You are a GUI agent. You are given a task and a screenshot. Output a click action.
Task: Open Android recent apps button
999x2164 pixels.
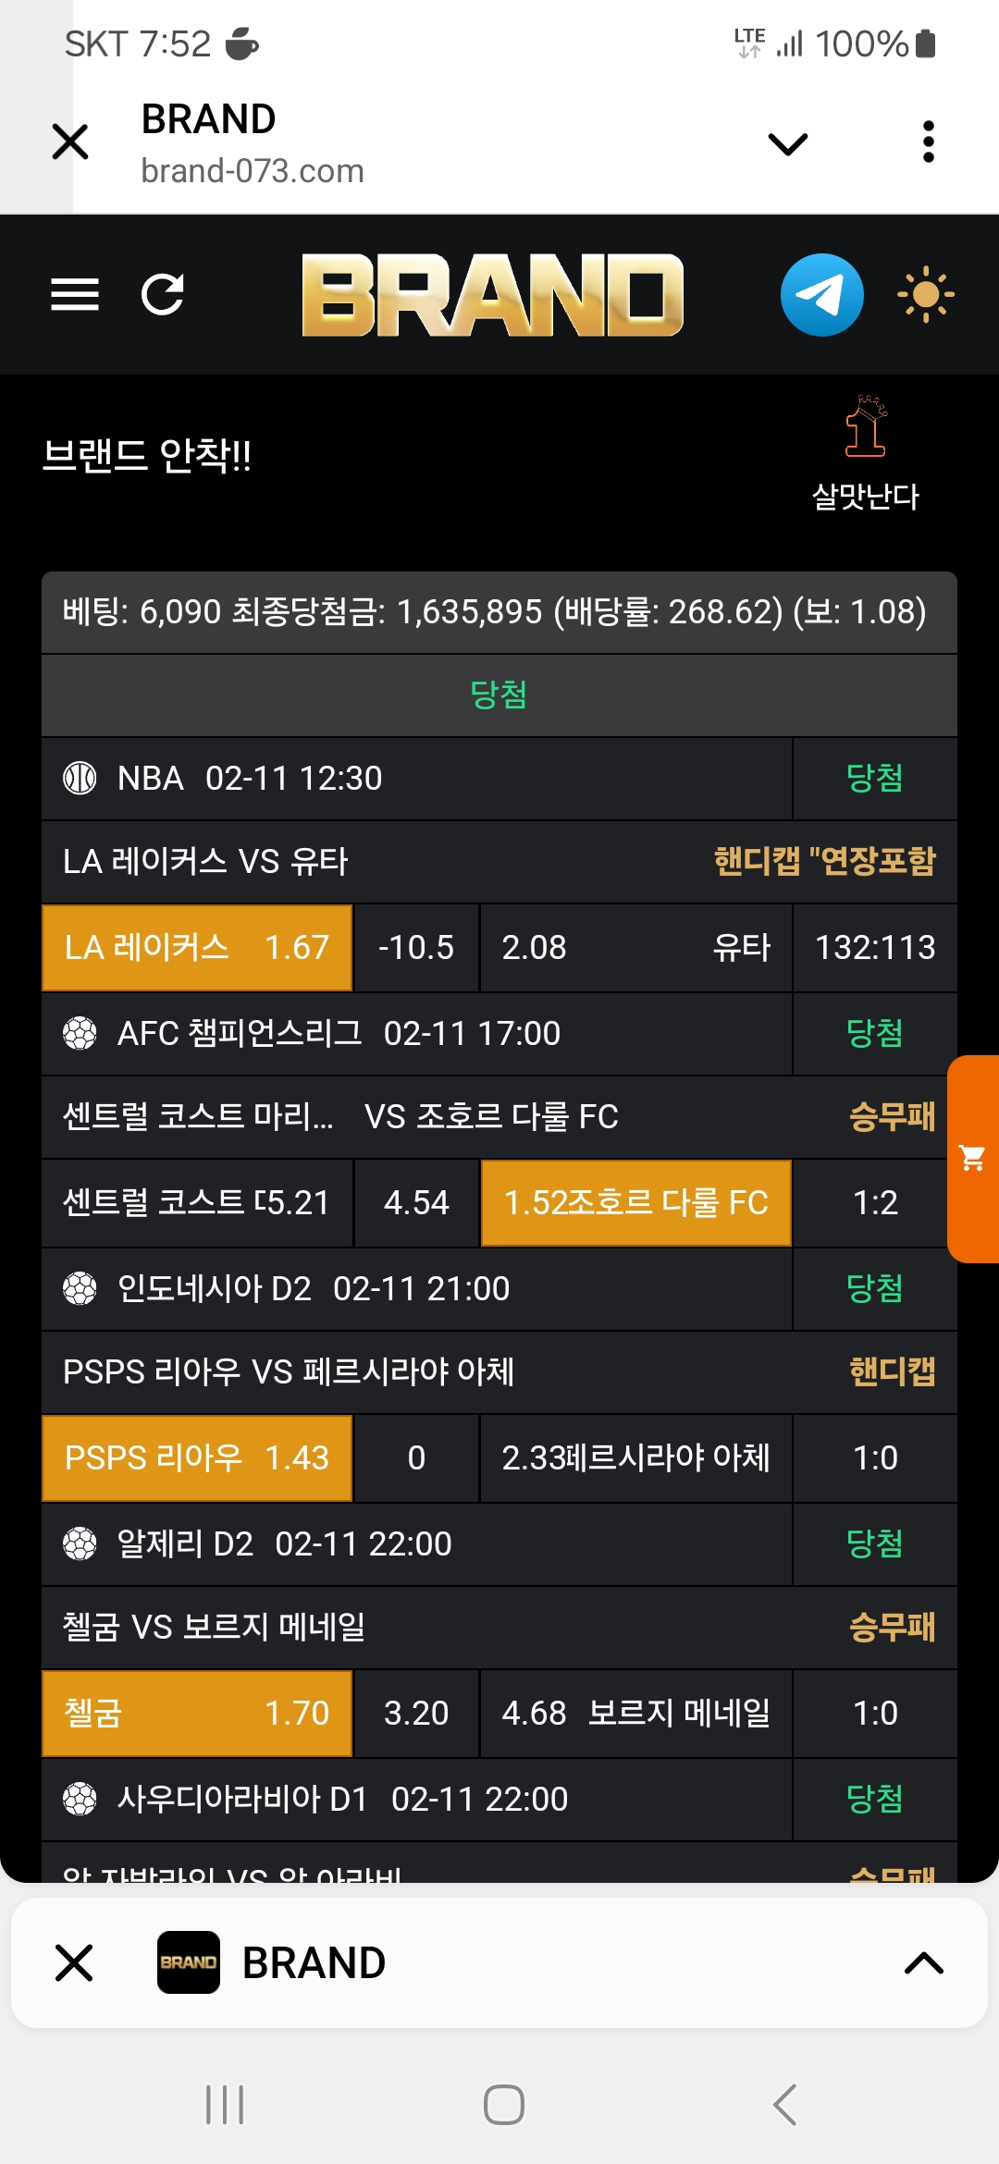pyautogui.click(x=225, y=2105)
